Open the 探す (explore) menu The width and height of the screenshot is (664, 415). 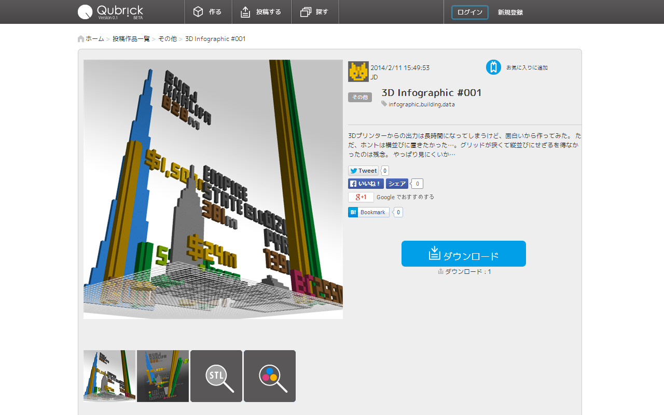pyautogui.click(x=315, y=12)
